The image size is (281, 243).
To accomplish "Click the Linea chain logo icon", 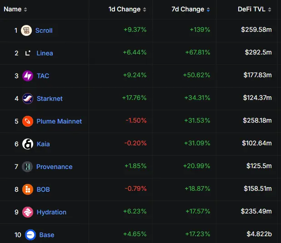I will [28, 53].
